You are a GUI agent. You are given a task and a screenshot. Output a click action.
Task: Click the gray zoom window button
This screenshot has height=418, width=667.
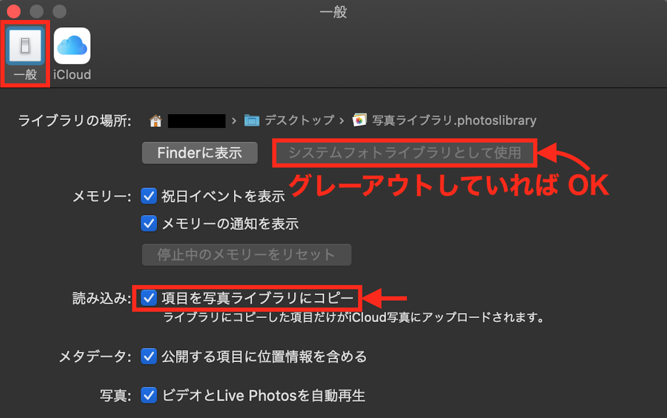click(x=60, y=11)
